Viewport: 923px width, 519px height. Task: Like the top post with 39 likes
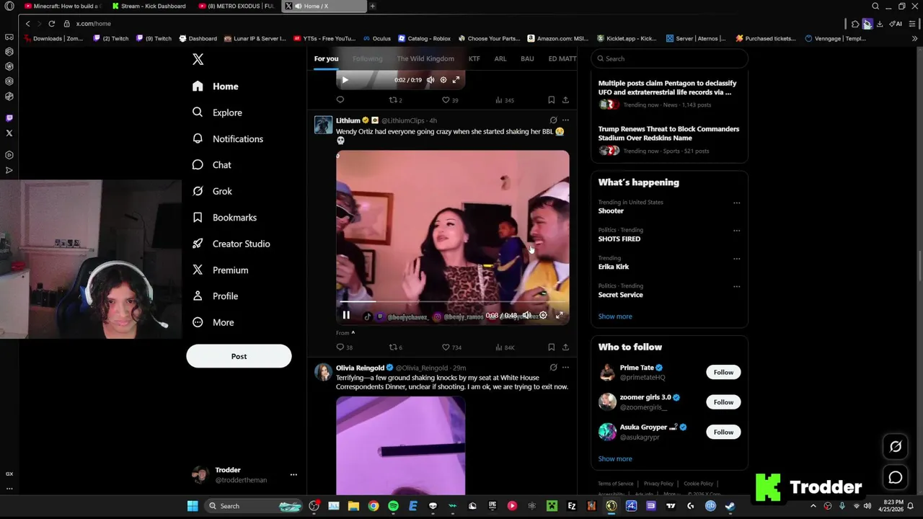[x=451, y=100]
